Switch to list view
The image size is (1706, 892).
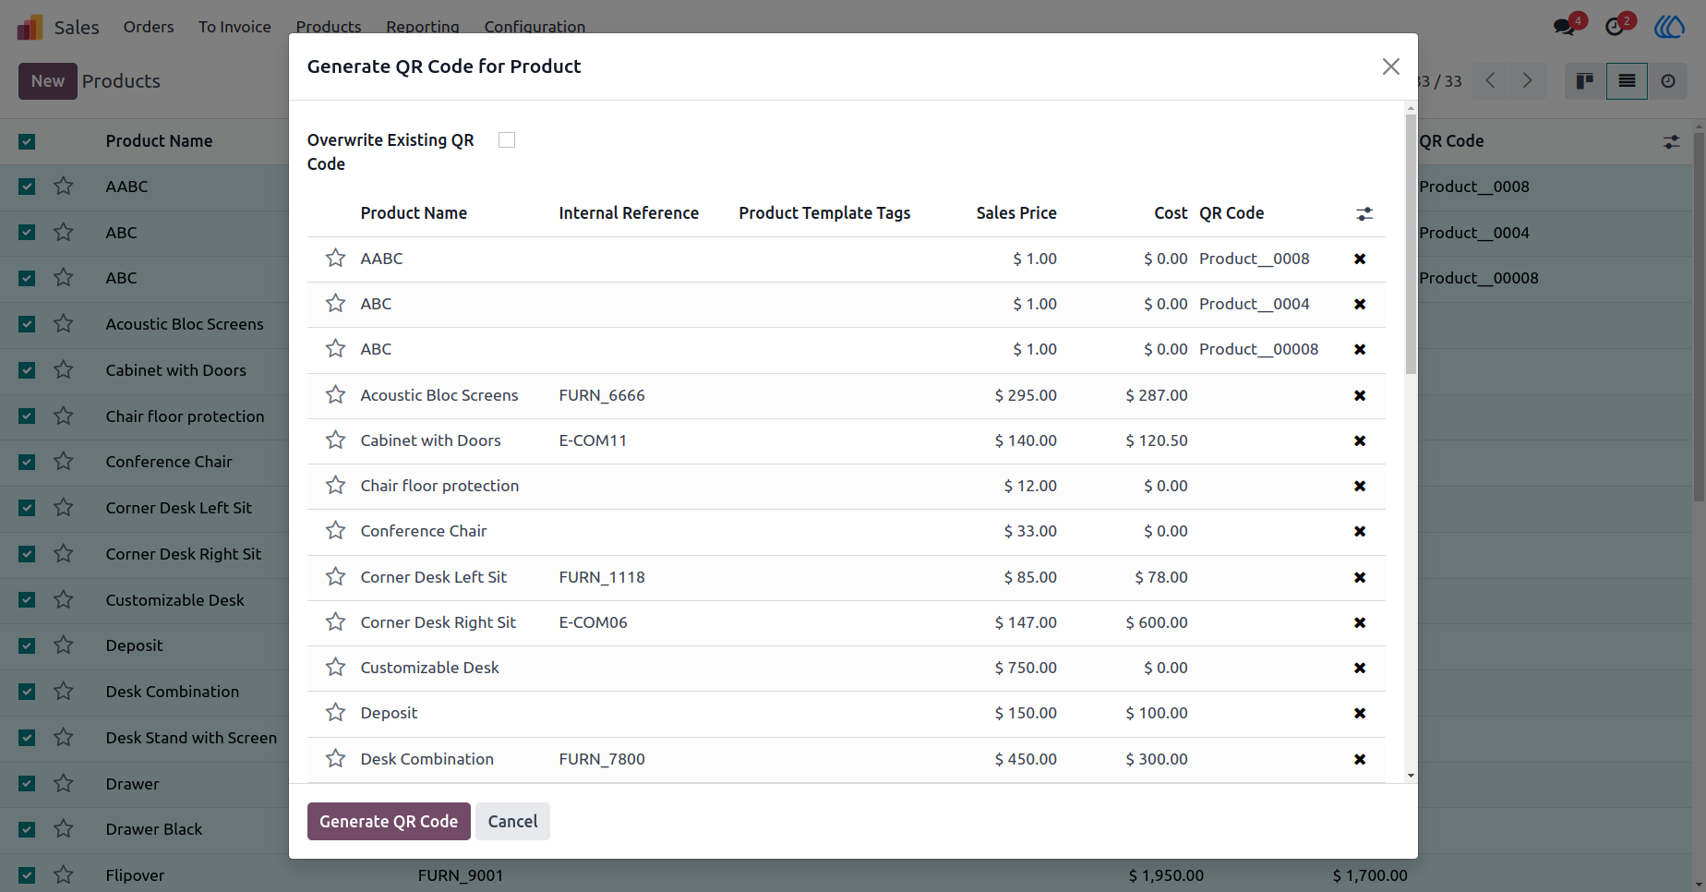(1627, 81)
